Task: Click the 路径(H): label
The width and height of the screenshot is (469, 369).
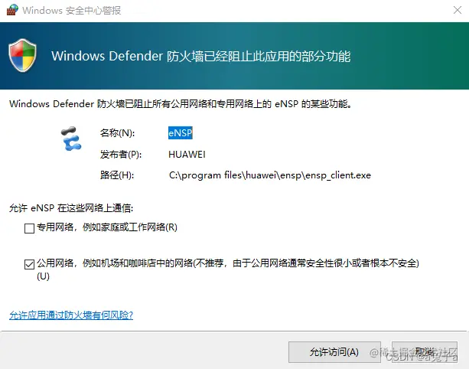Action: (117, 175)
